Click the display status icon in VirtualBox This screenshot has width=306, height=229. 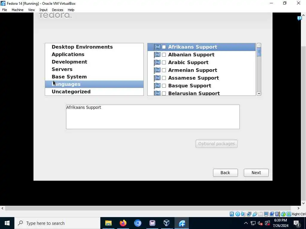tap(266, 214)
